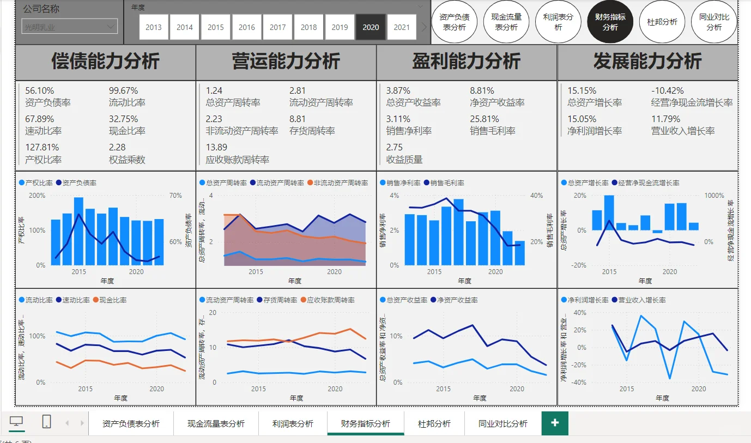Add a new report page with plus
The height and width of the screenshot is (443, 751).
point(555,423)
